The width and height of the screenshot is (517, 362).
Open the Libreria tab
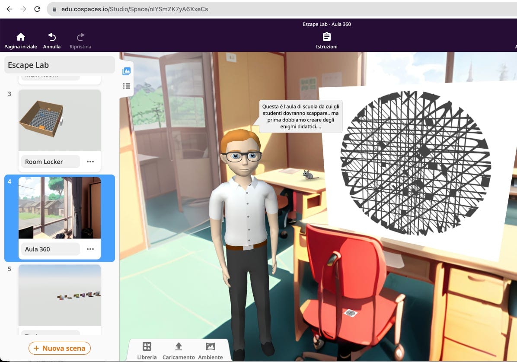click(147, 351)
